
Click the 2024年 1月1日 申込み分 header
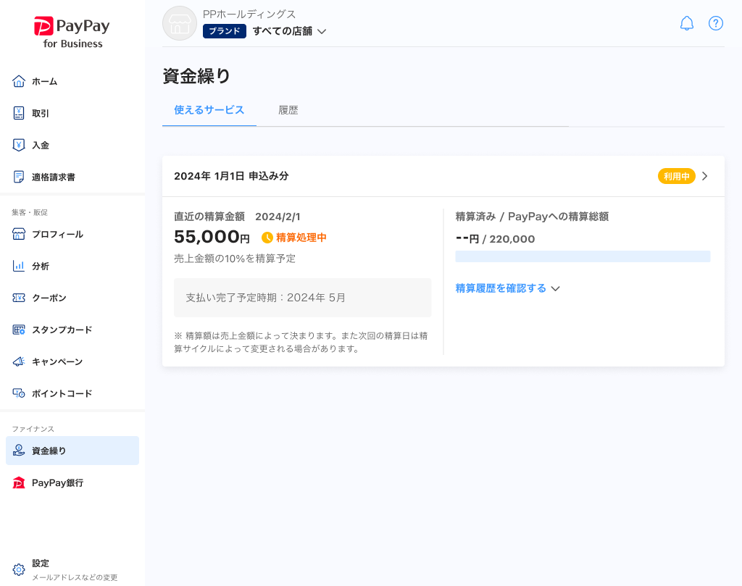tap(231, 176)
